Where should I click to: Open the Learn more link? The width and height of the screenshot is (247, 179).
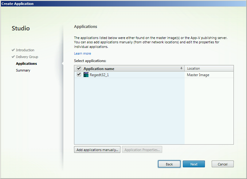[x=82, y=53]
